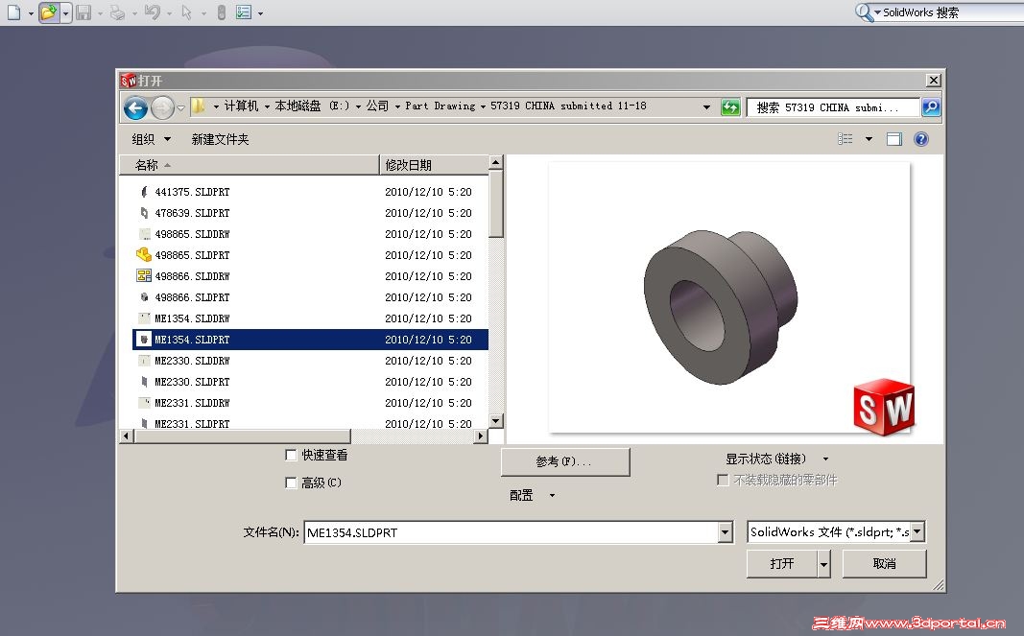Image resolution: width=1024 pixels, height=636 pixels.
Task: Click the horizontal scrollbar right arrow
Action: (x=482, y=436)
